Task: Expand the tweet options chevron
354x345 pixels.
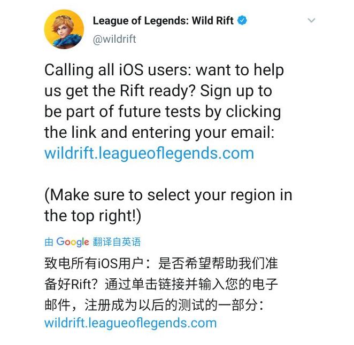Action: [x=312, y=20]
